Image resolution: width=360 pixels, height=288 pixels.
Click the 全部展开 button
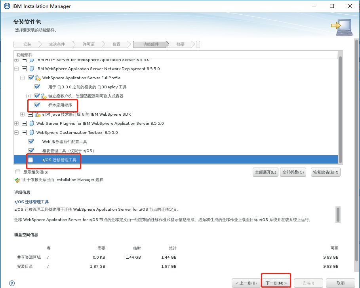(x=265, y=172)
